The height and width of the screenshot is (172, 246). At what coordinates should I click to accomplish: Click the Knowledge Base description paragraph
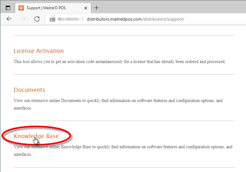123,147
